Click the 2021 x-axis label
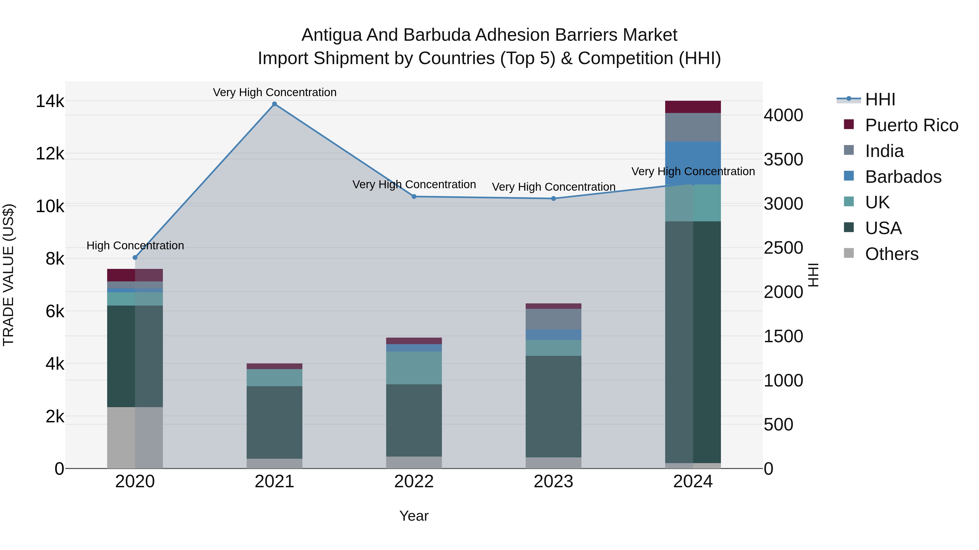 [274, 482]
